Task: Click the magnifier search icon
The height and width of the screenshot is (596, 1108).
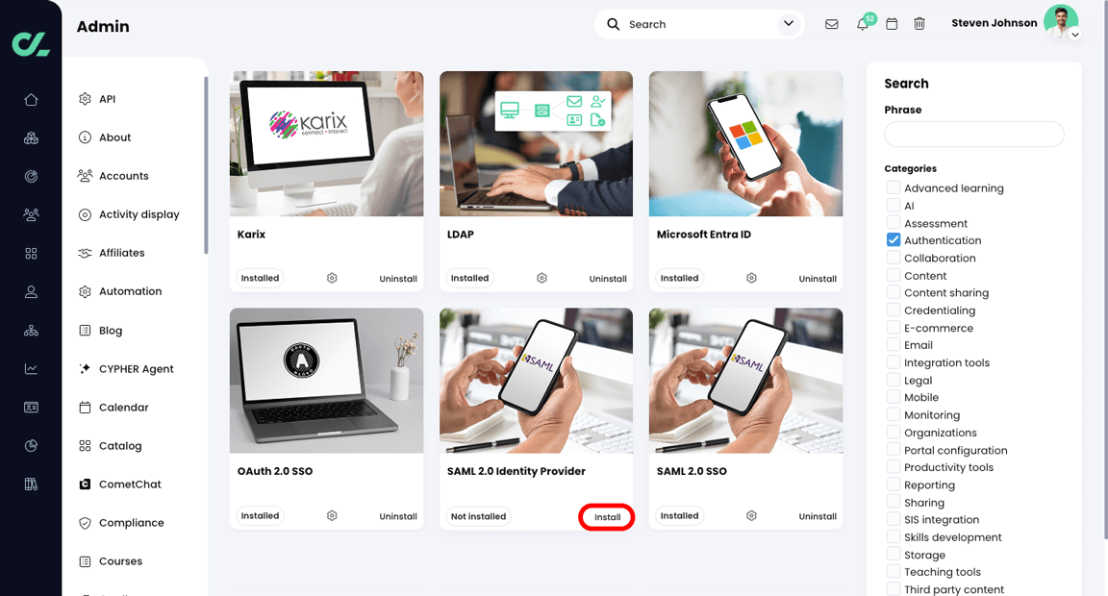Action: (x=614, y=24)
